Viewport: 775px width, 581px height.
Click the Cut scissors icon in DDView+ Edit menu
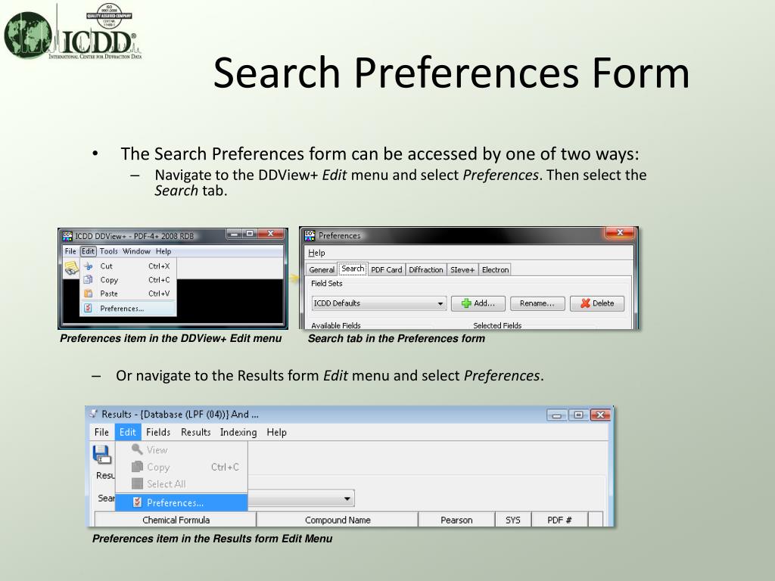[x=89, y=266]
